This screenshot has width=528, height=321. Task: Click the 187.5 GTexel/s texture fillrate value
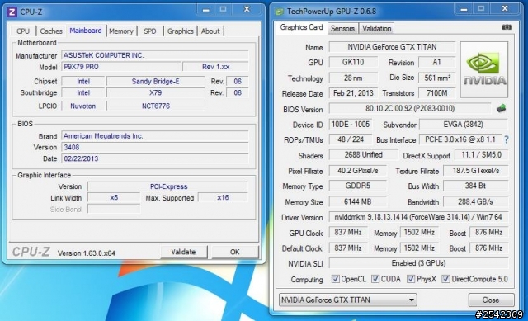[x=475, y=171]
